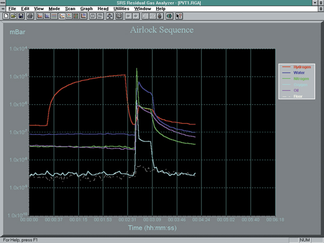The width and height of the screenshot is (324, 243).
Task: Open the Help menu
Action: pos(160,9)
